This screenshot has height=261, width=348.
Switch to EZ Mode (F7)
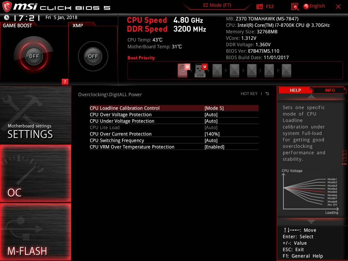coord(217,5)
